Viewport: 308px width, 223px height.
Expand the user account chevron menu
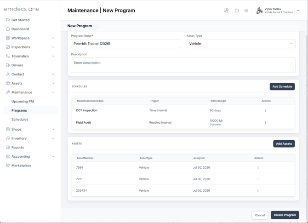tap(298, 11)
